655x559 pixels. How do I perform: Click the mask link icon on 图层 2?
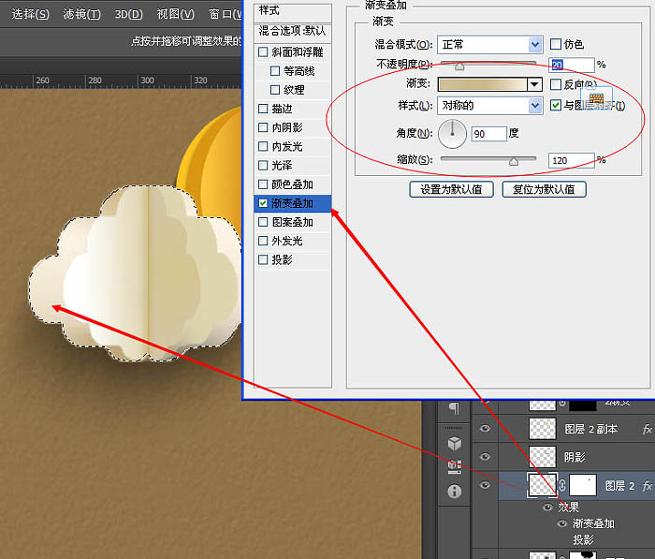pos(562,485)
